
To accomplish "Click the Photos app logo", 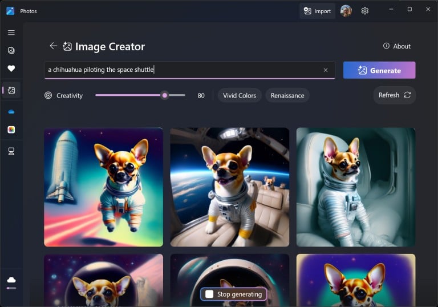I will tap(10, 11).
